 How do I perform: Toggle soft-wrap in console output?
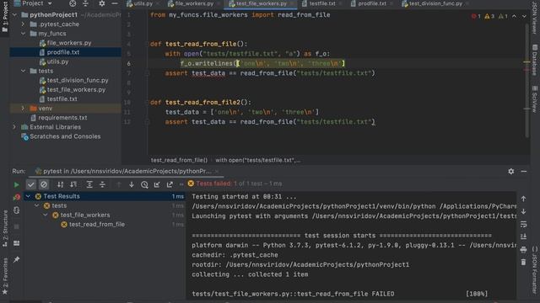click(523, 225)
